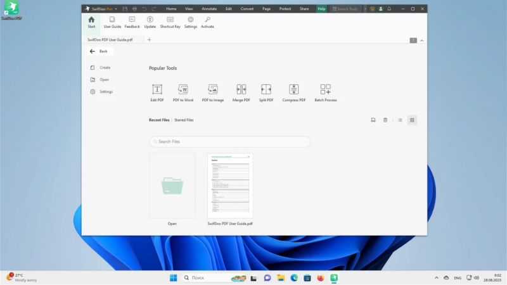Image resolution: width=507 pixels, height=285 pixels.
Task: Click the Search Tools box
Action: pyautogui.click(x=345, y=9)
